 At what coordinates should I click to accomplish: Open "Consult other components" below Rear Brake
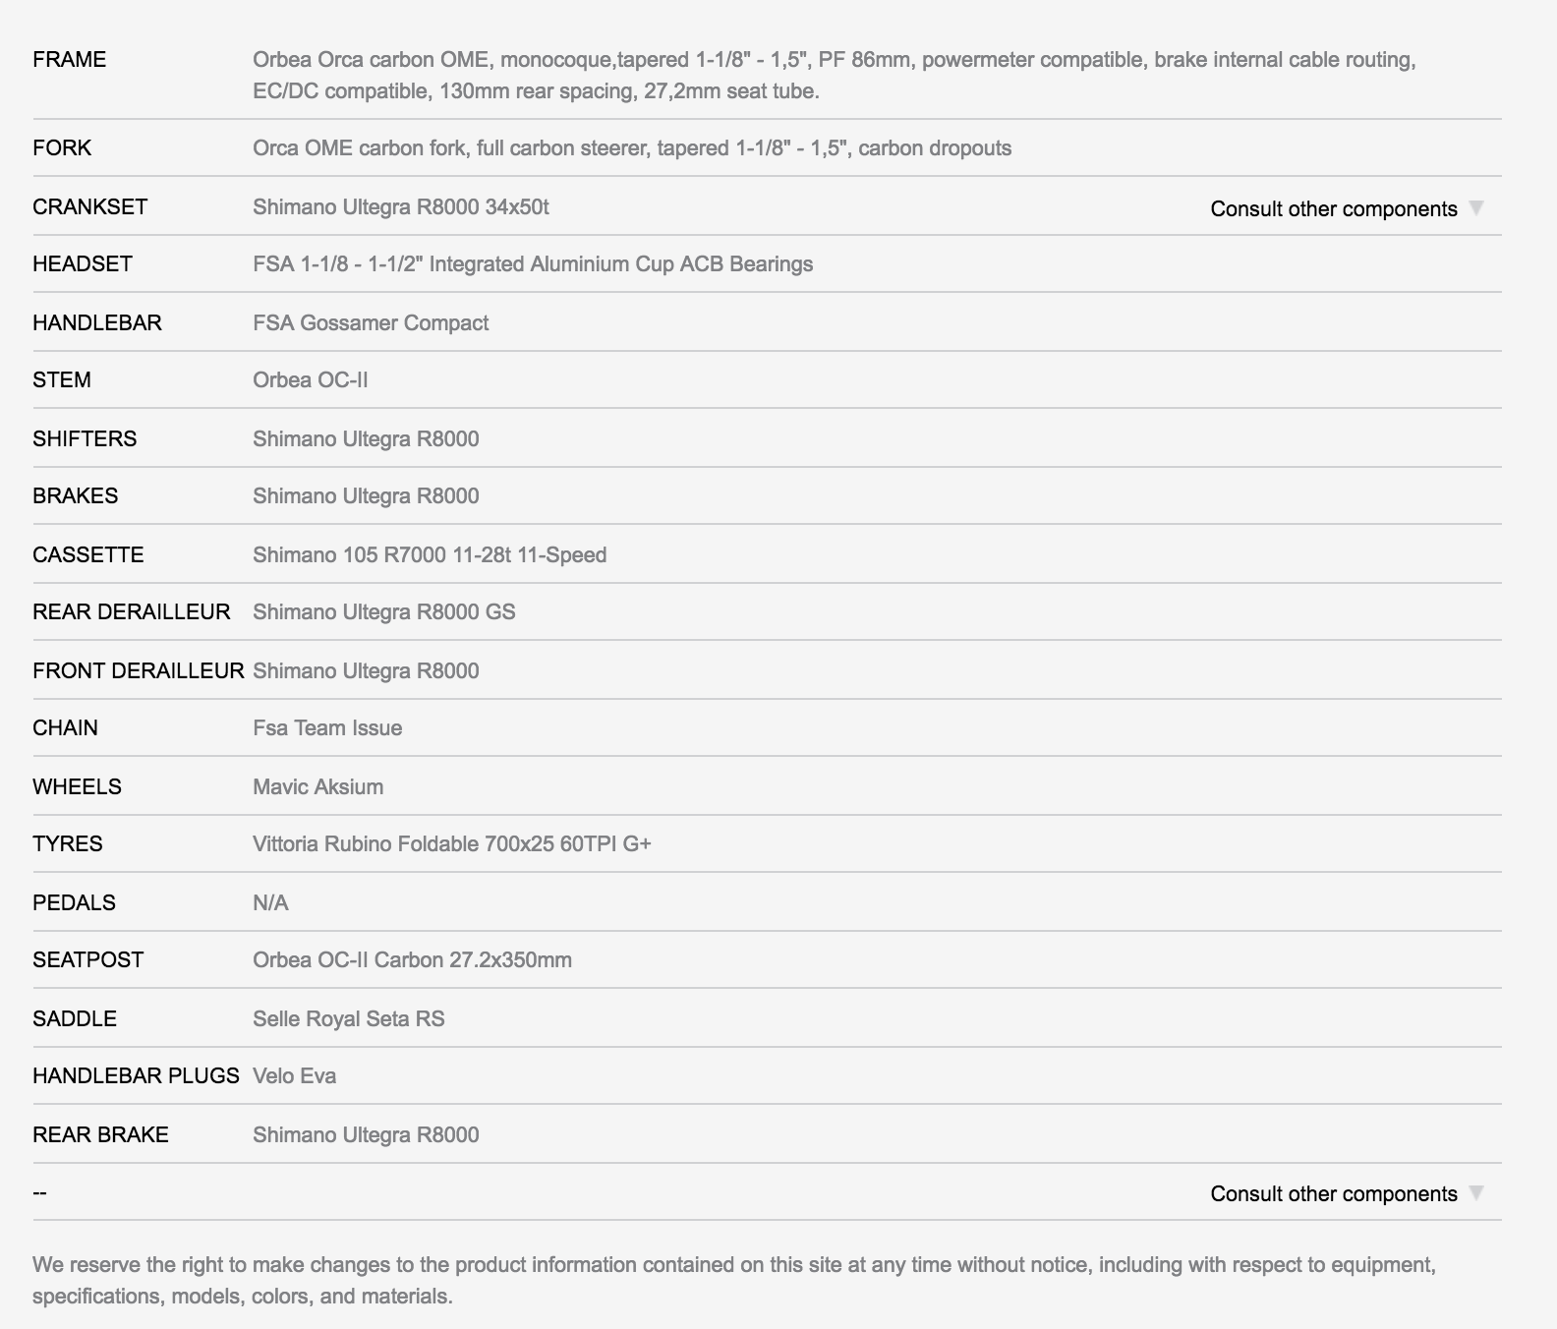coord(1333,1193)
